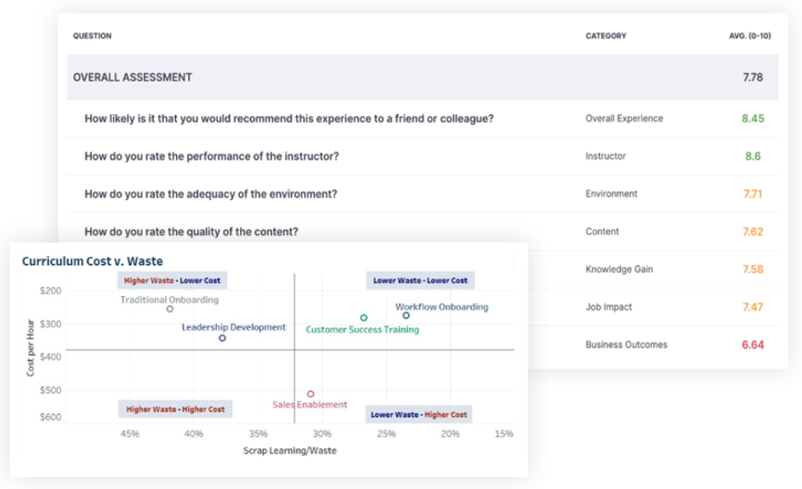Sort by the CATEGORY column header
The height and width of the screenshot is (489, 802).
pyautogui.click(x=606, y=37)
